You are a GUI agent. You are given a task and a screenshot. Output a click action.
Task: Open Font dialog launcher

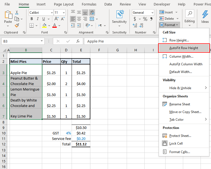[x=66, y=32]
